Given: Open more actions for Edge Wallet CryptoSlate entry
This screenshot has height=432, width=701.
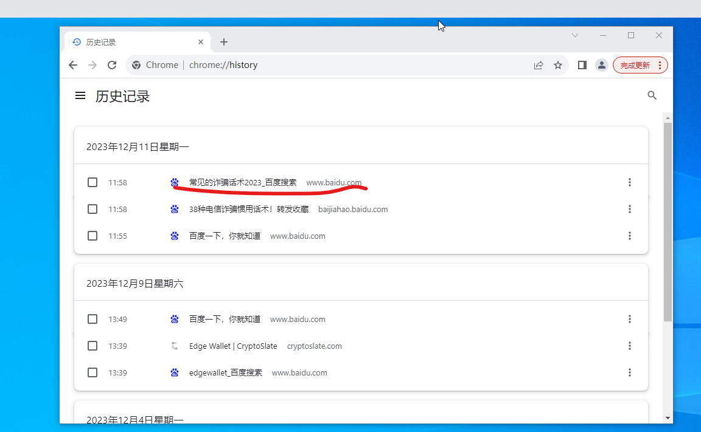Looking at the screenshot, I should pos(629,346).
